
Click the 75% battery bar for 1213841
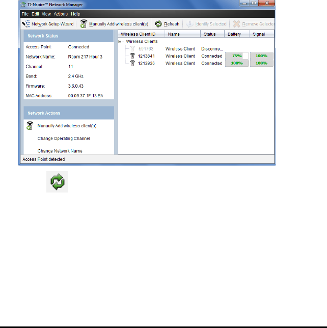click(237, 56)
